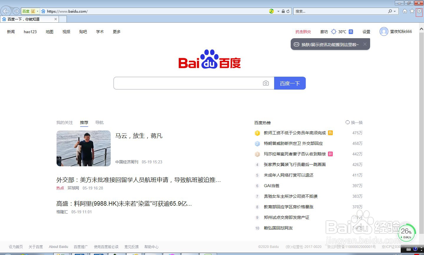Click the browser Forward arrow button
The width and height of the screenshot is (424, 255).
click(16, 11)
